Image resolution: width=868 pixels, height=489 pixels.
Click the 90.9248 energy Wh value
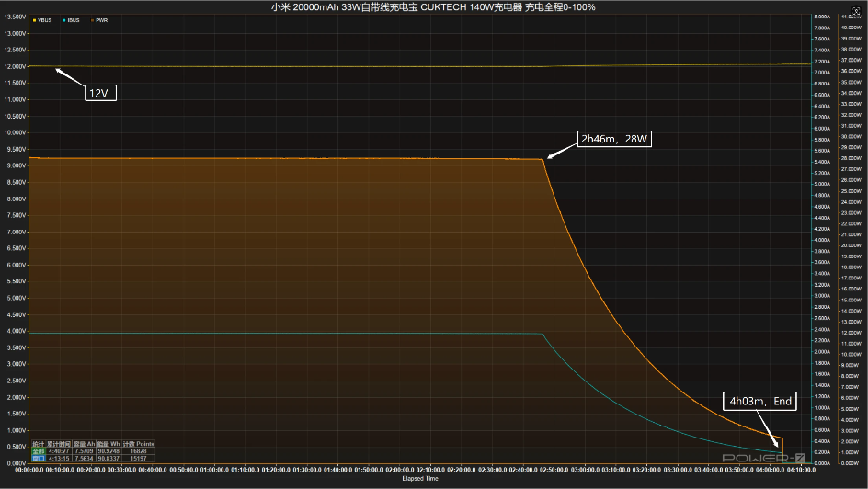pyautogui.click(x=108, y=450)
